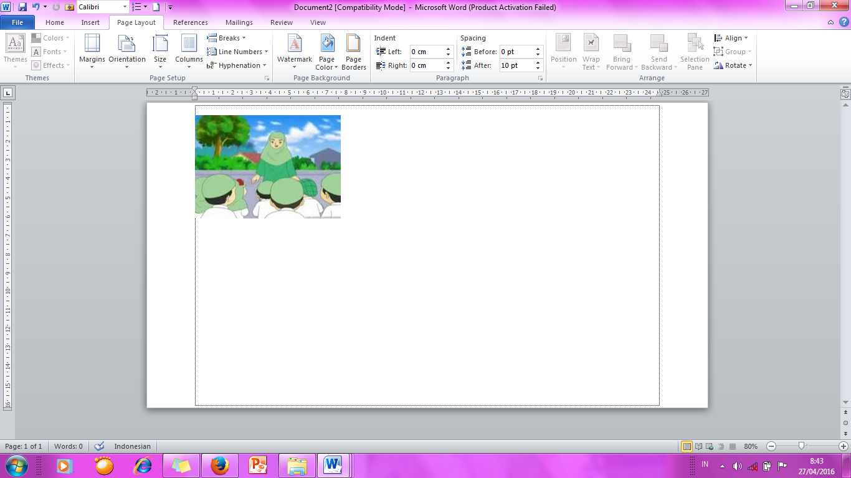The height and width of the screenshot is (478, 851).
Task: Launch Firefox from the taskbar
Action: (x=219, y=465)
